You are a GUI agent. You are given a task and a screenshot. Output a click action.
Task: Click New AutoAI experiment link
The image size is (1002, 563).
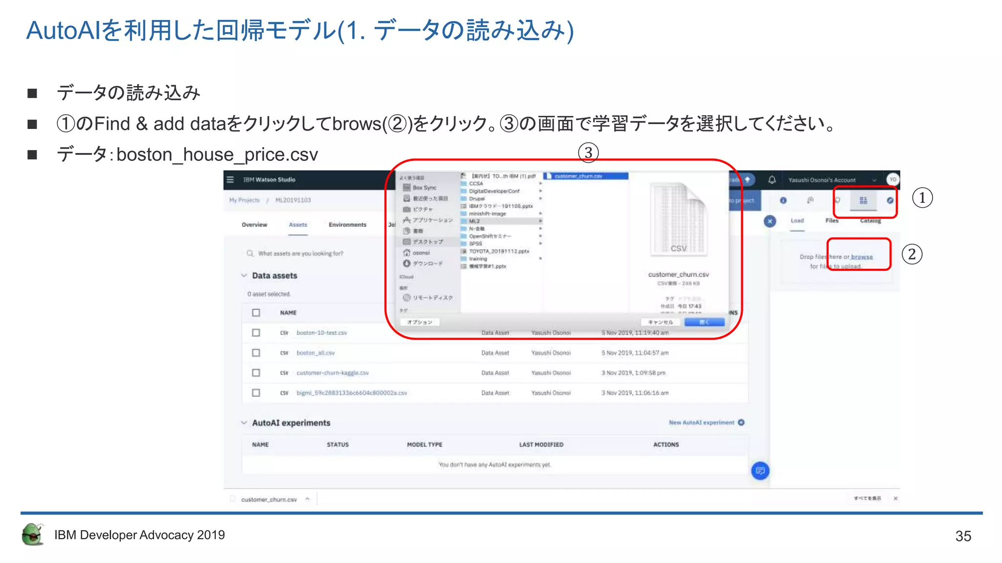point(702,423)
